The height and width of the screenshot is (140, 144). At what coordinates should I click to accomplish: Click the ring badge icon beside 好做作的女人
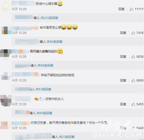tap(41, 99)
